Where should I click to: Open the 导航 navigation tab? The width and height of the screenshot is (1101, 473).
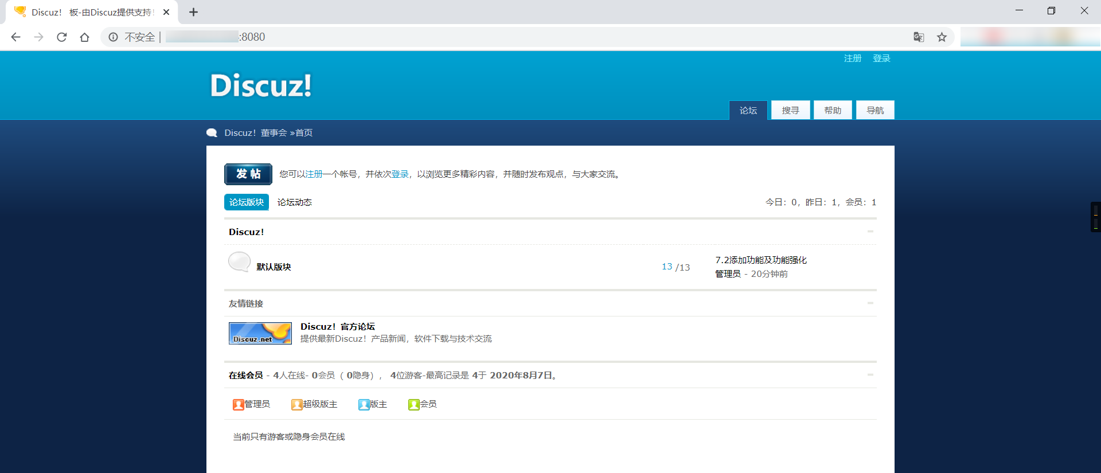point(875,110)
